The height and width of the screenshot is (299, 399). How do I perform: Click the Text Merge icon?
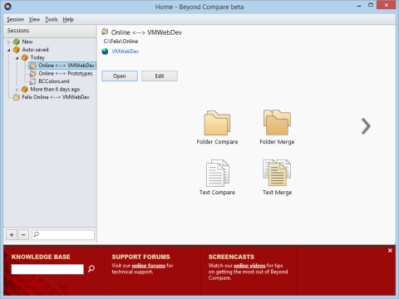(277, 173)
